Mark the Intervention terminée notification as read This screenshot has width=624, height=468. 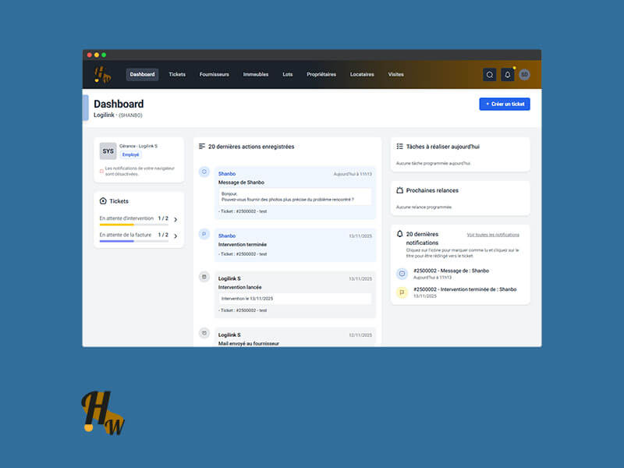pyautogui.click(x=402, y=291)
